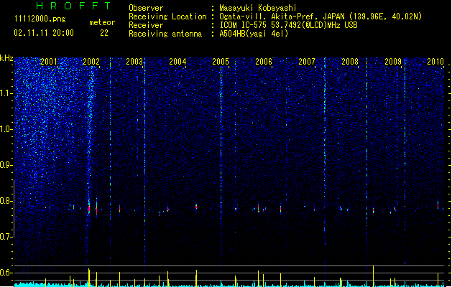Select receiver value ICOM IC-575 53.7492 MHz USB
Image resolution: width=452 pixels, height=287 pixels.
tap(288, 25)
